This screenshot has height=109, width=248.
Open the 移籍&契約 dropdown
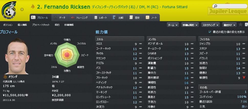tap(190, 25)
